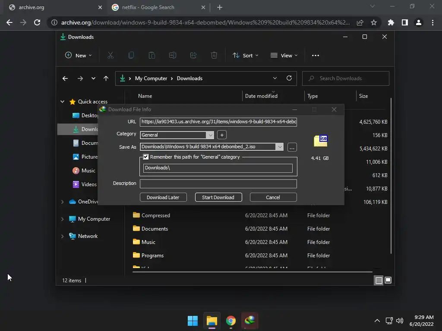Open the New dropdown in Explorer

pyautogui.click(x=79, y=56)
